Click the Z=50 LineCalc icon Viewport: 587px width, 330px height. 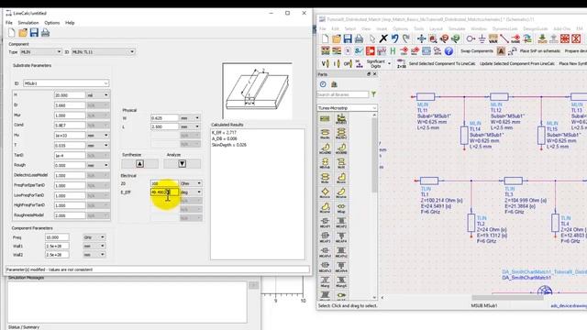(x=401, y=63)
